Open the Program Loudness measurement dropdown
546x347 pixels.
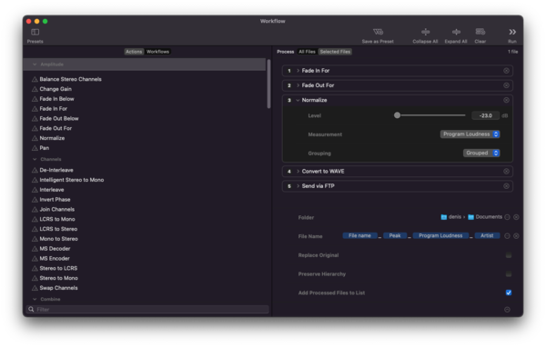click(x=470, y=134)
